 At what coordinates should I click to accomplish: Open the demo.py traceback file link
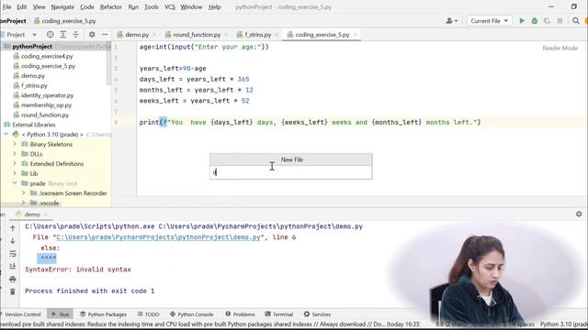click(158, 237)
